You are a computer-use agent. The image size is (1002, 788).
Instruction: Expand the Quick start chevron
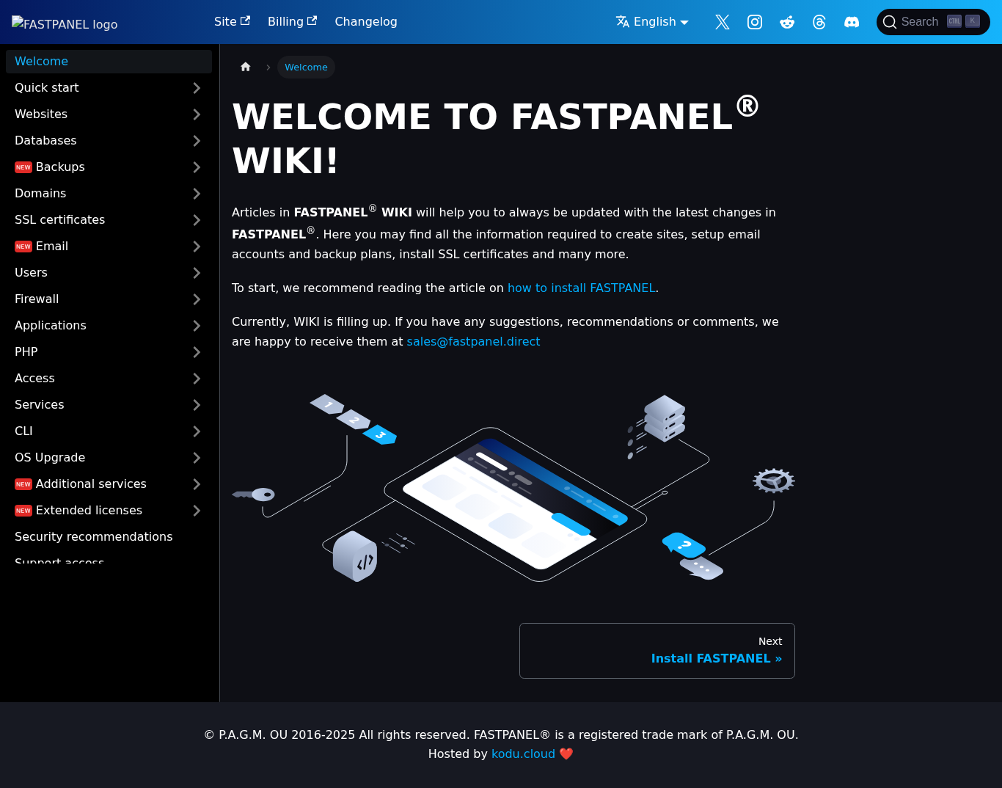pyautogui.click(x=197, y=88)
